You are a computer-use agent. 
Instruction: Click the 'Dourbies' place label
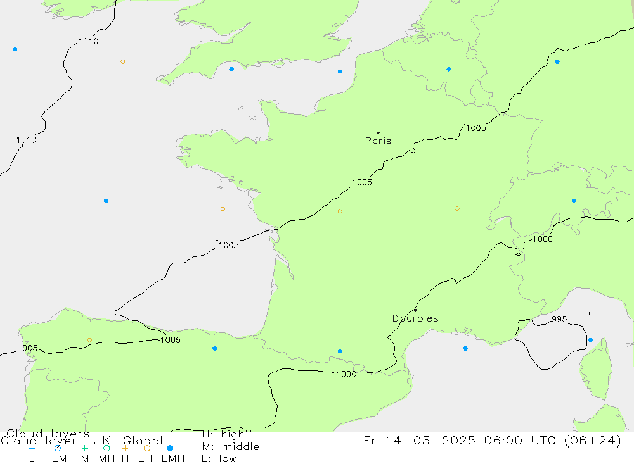415,318
